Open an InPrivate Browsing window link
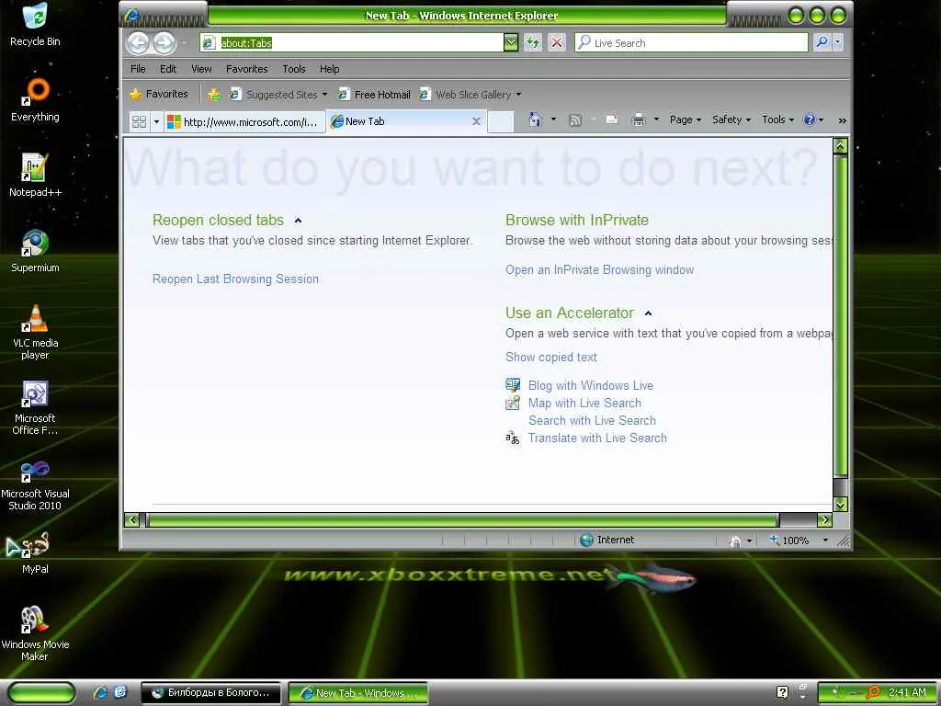 click(x=599, y=269)
